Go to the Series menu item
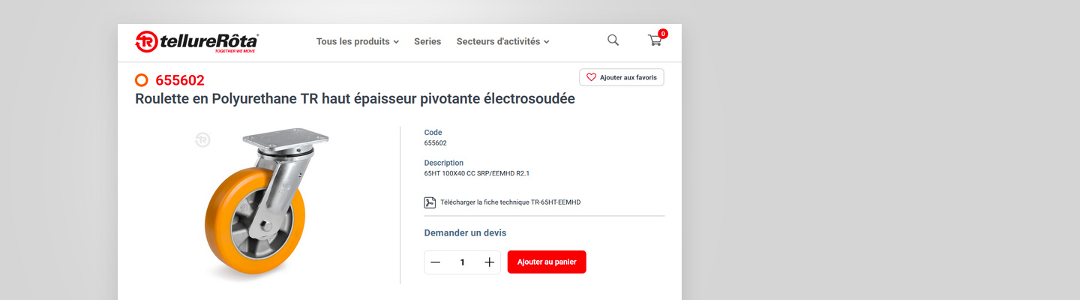 click(x=427, y=42)
